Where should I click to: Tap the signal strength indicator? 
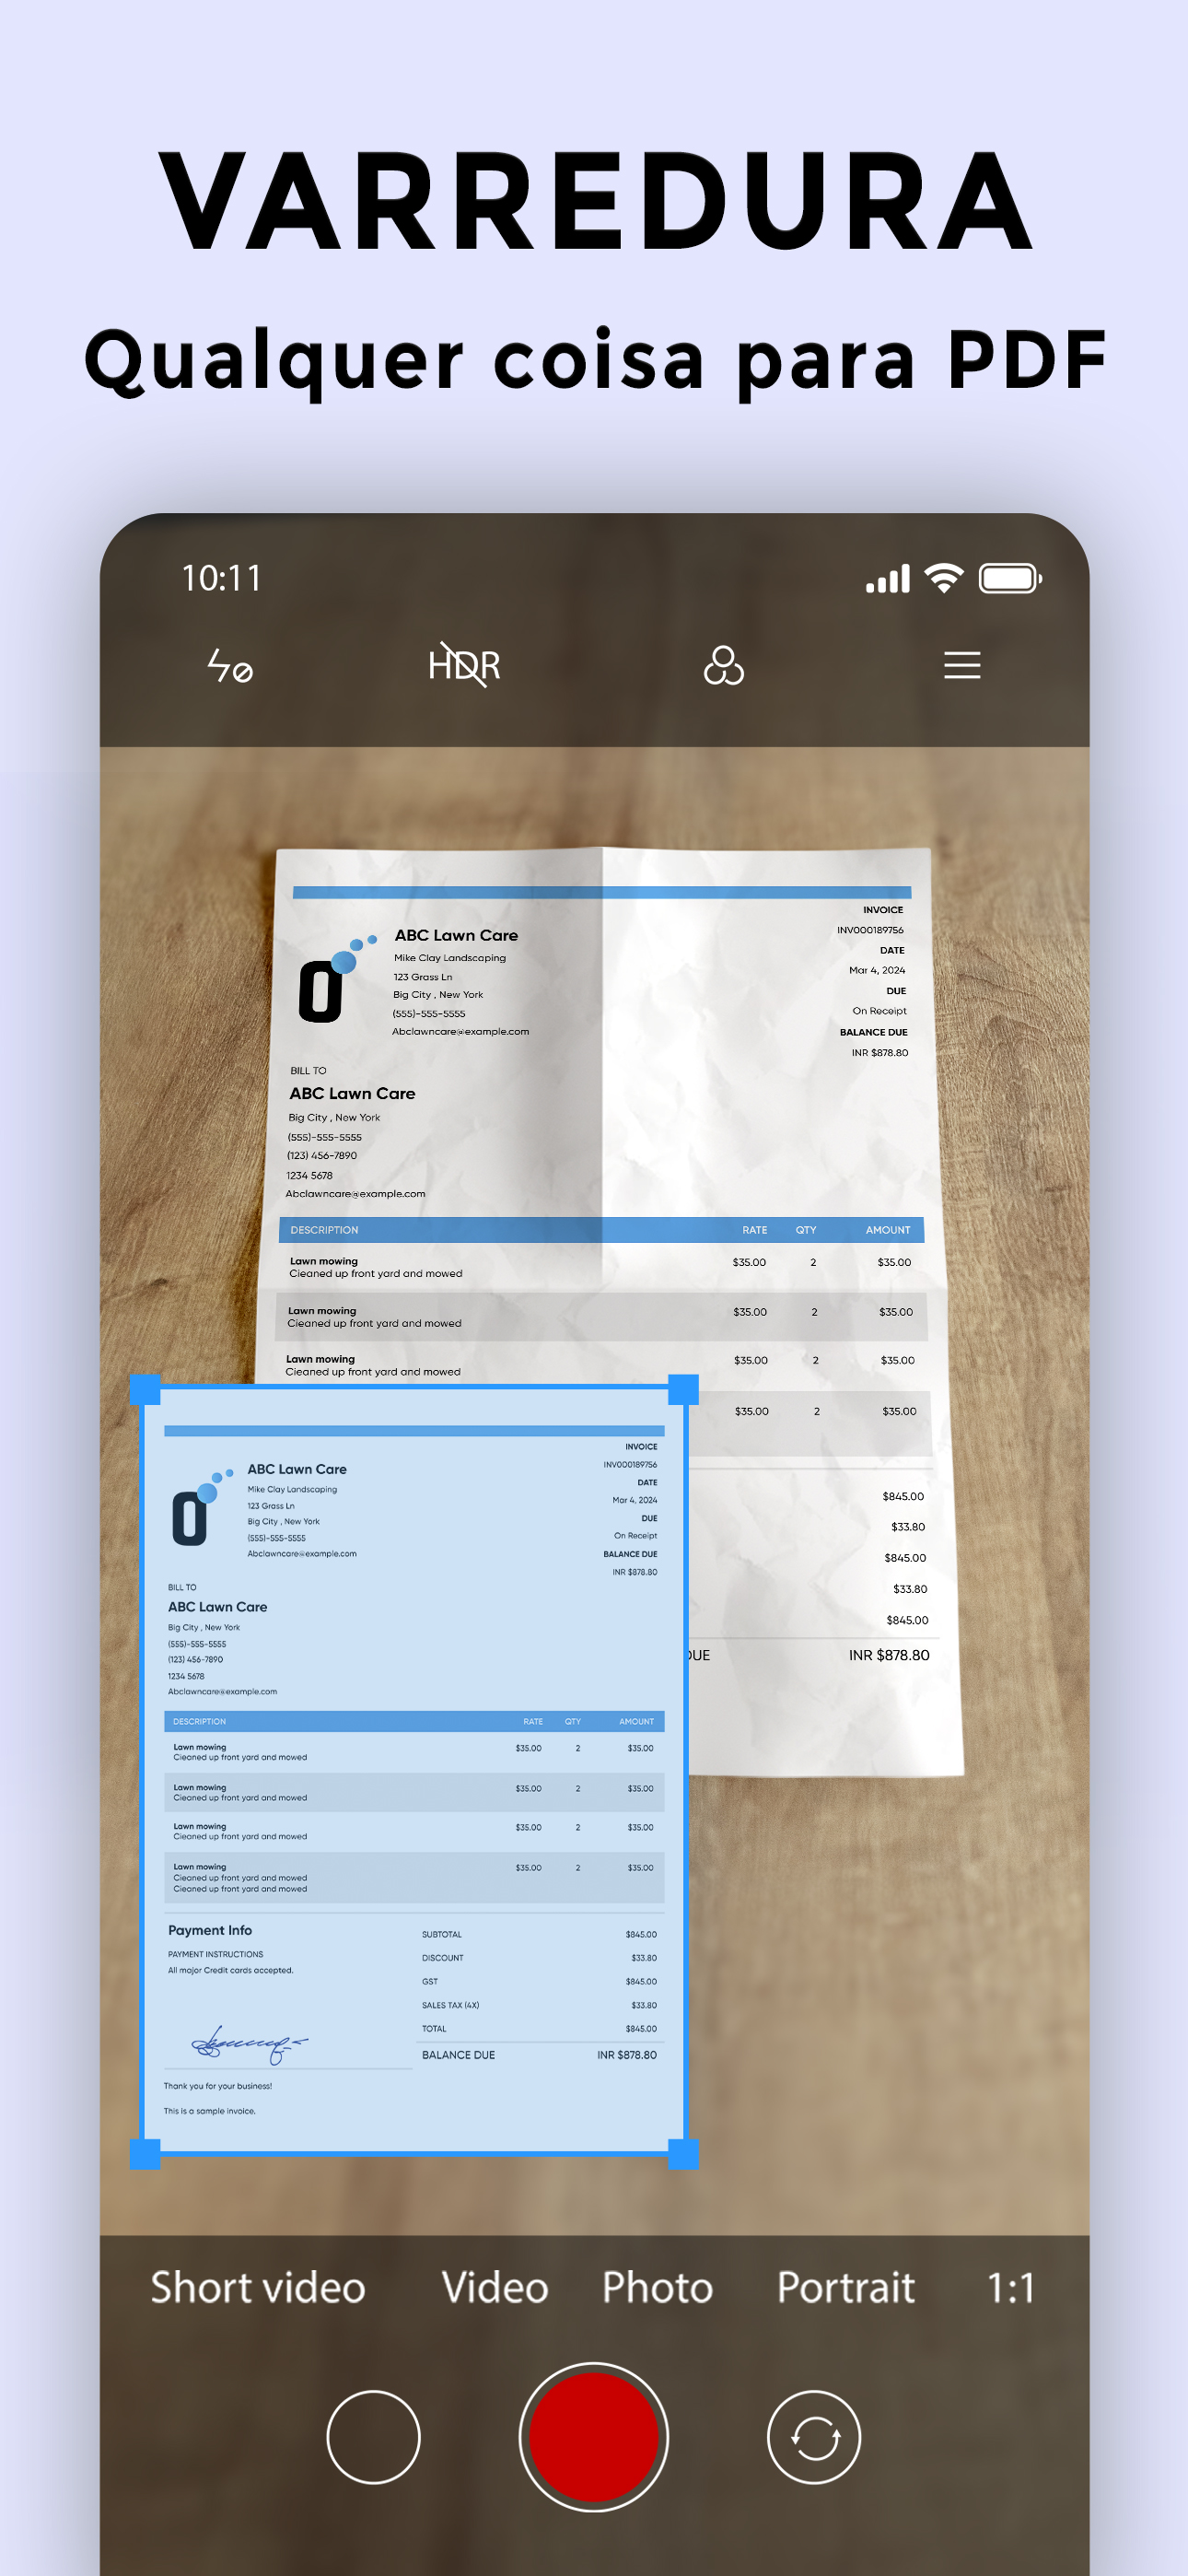tap(888, 578)
